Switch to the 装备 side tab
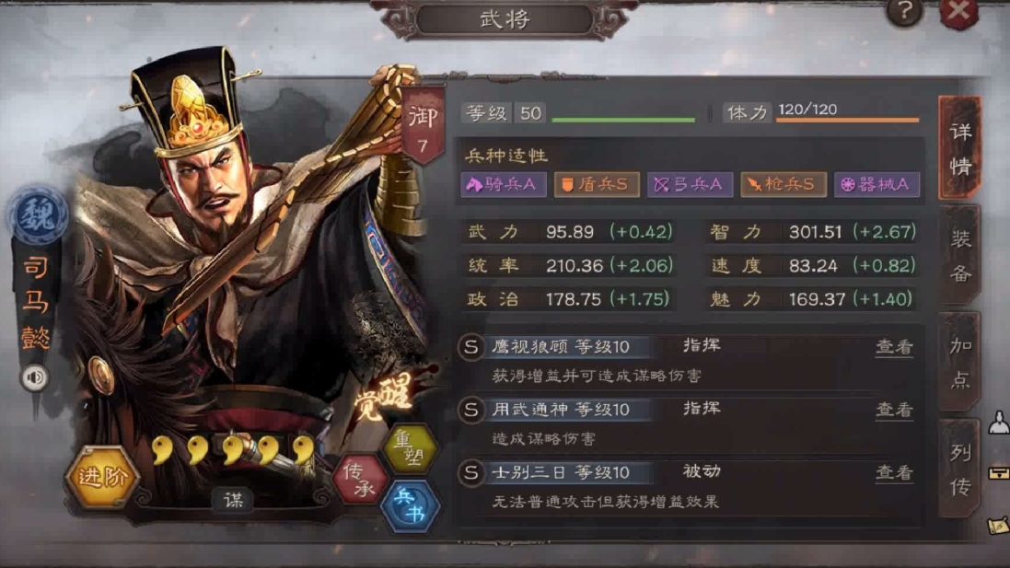This screenshot has width=1010, height=568. [959, 256]
